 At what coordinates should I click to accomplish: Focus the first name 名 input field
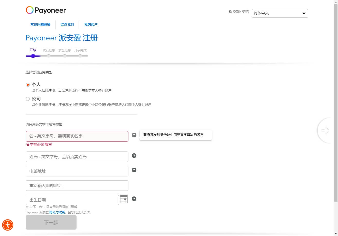tap(77, 136)
